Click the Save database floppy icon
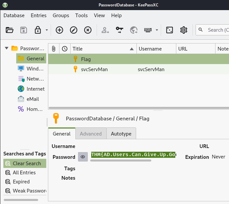 point(24,30)
